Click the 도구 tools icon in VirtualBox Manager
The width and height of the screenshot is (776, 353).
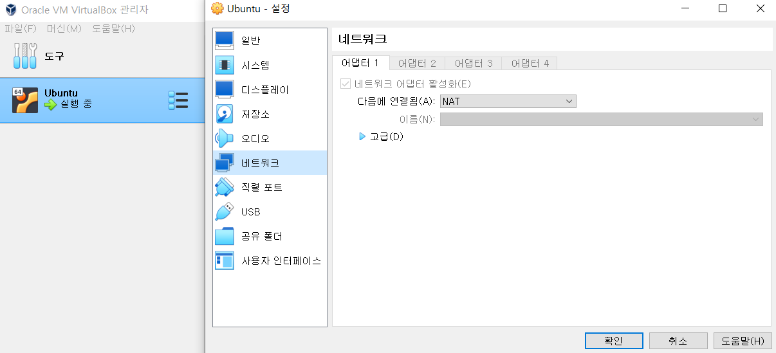(26, 57)
